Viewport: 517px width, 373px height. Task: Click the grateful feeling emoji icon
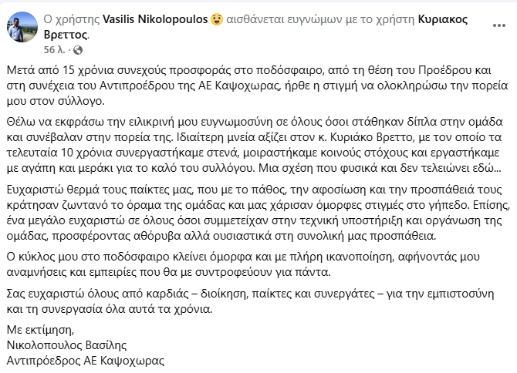tap(217, 19)
